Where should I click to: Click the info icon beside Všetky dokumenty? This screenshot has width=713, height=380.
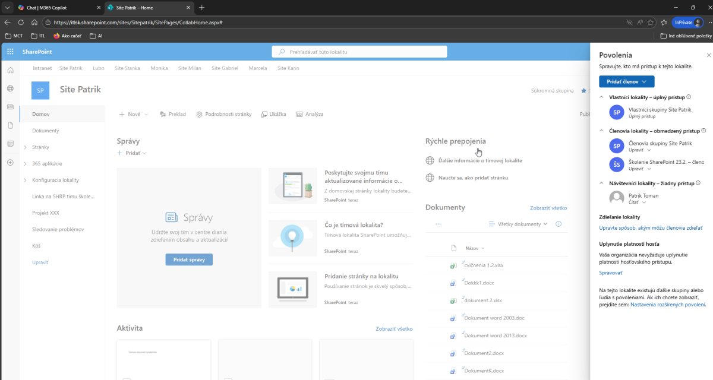(558, 224)
